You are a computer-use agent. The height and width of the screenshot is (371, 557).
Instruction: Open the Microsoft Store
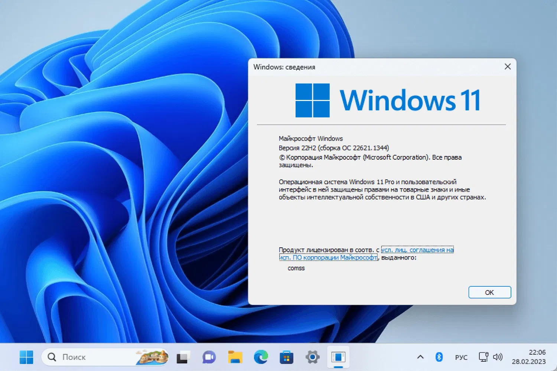[x=286, y=357]
